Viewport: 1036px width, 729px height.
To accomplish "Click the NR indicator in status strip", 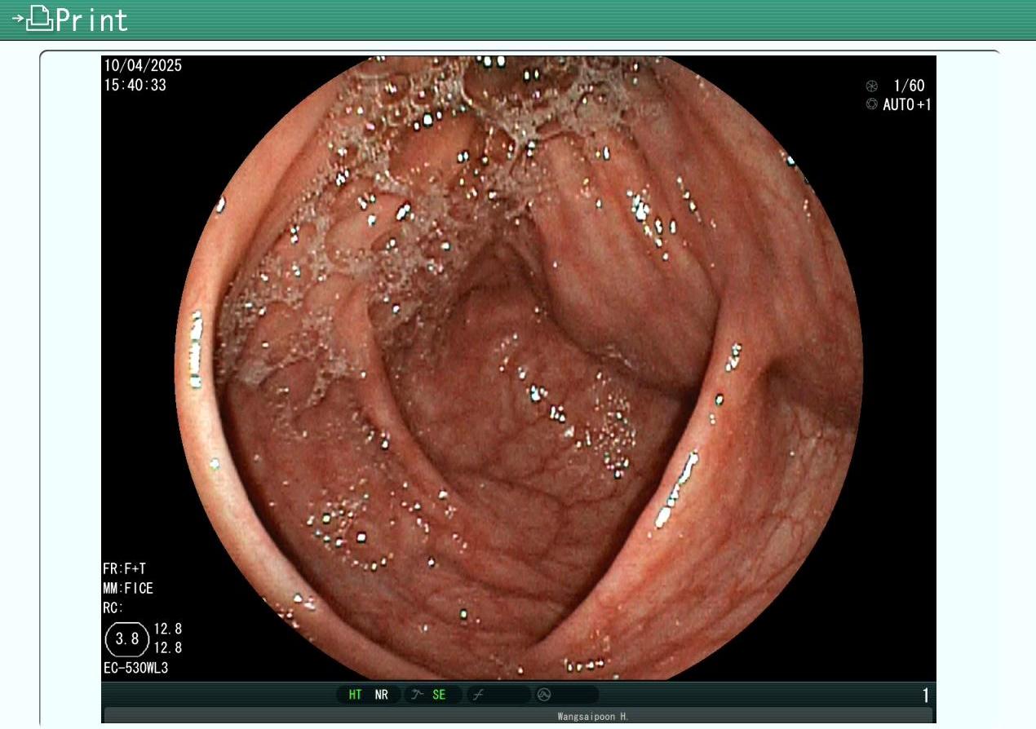I will [x=382, y=695].
